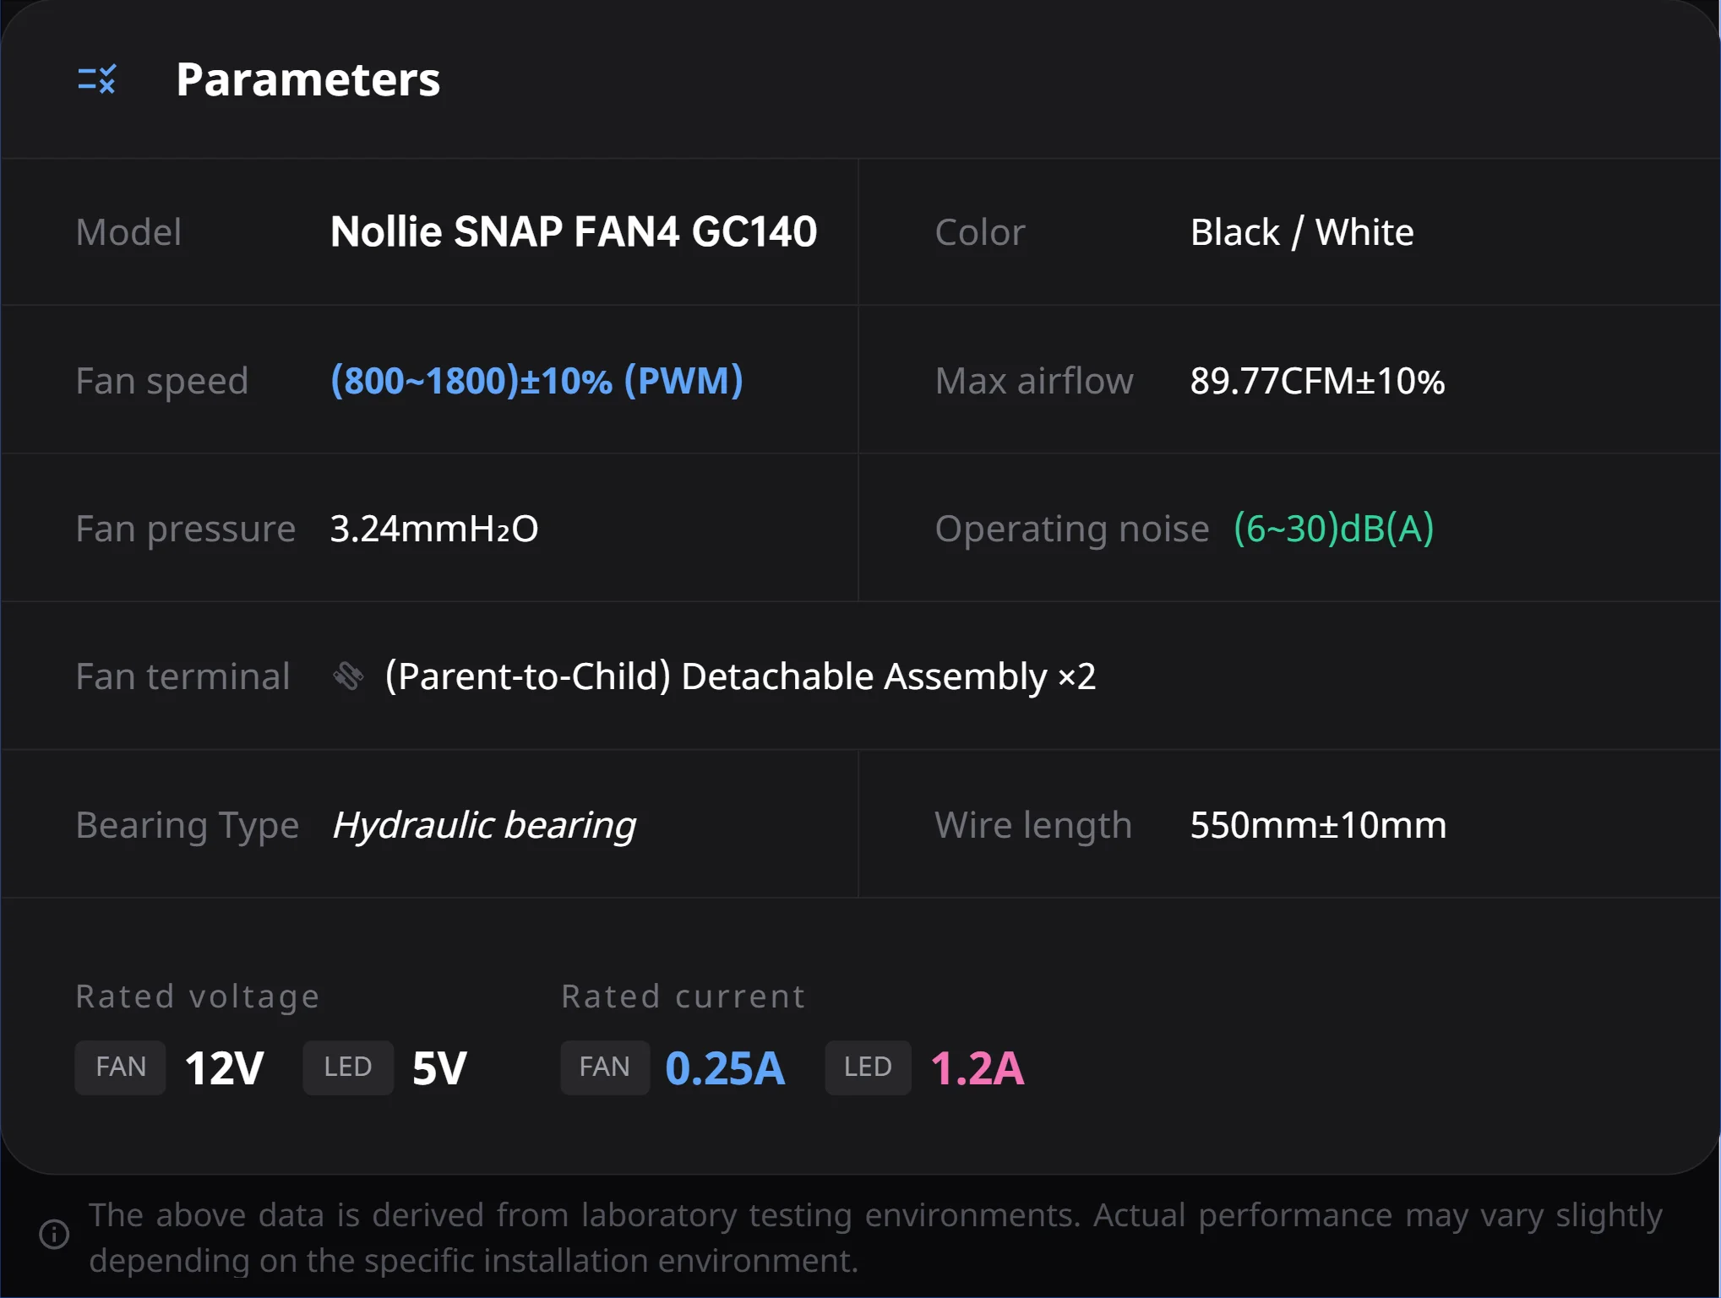Click the Black / White color value
Image resolution: width=1721 pixels, height=1298 pixels.
[1301, 232]
